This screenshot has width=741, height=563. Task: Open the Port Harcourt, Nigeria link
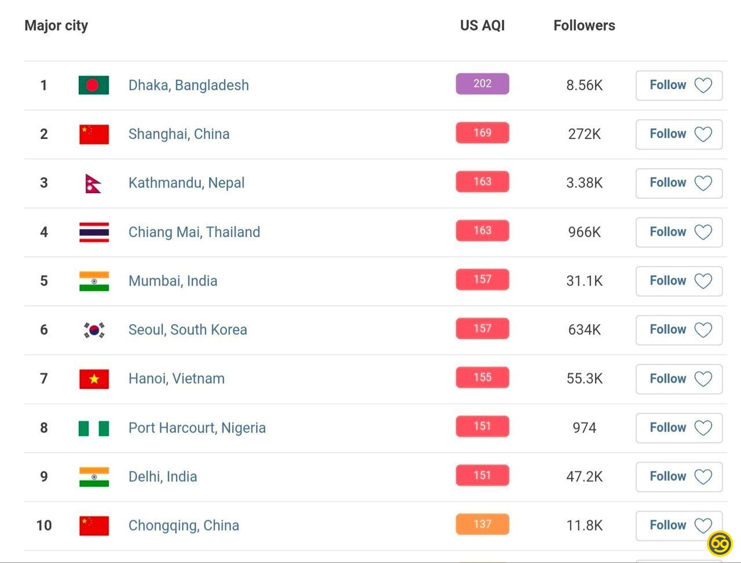(x=197, y=428)
